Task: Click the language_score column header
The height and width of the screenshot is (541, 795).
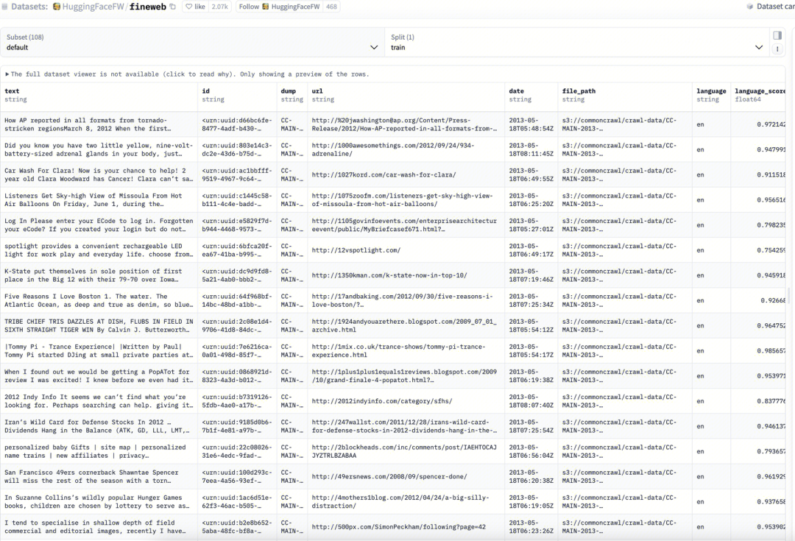Action: (x=759, y=96)
